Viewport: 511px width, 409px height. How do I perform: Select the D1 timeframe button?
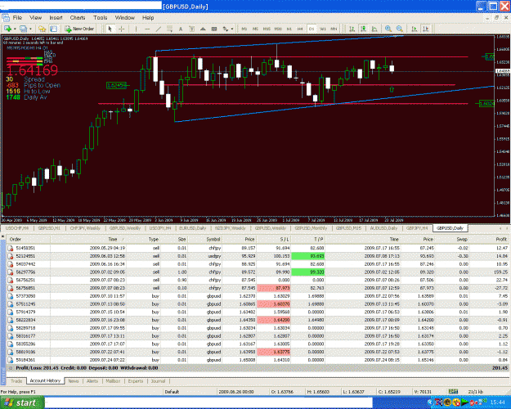pos(312,29)
